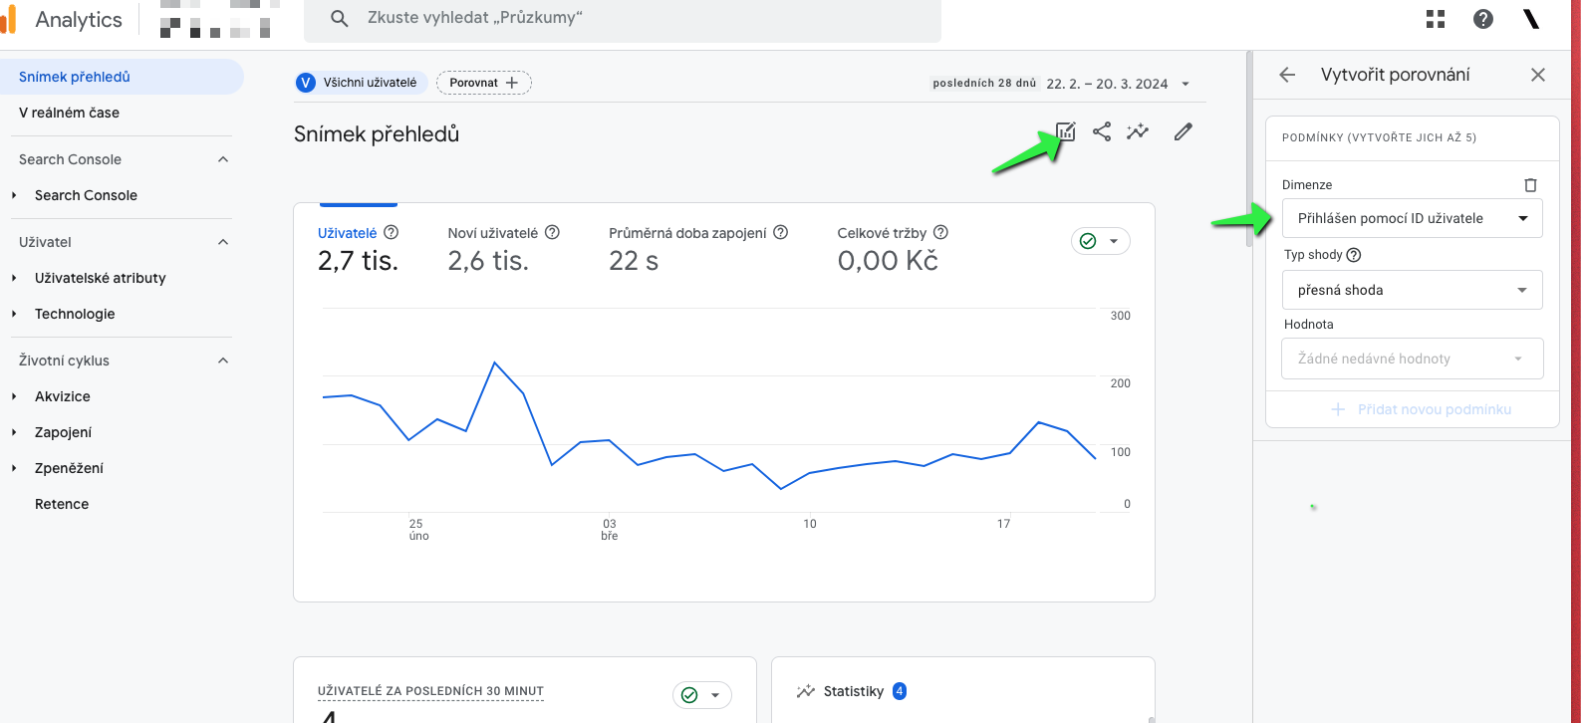
Task: Show info for Celkové tržby
Action: click(941, 232)
